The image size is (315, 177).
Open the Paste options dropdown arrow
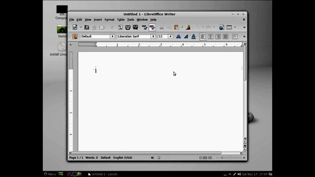182,27
